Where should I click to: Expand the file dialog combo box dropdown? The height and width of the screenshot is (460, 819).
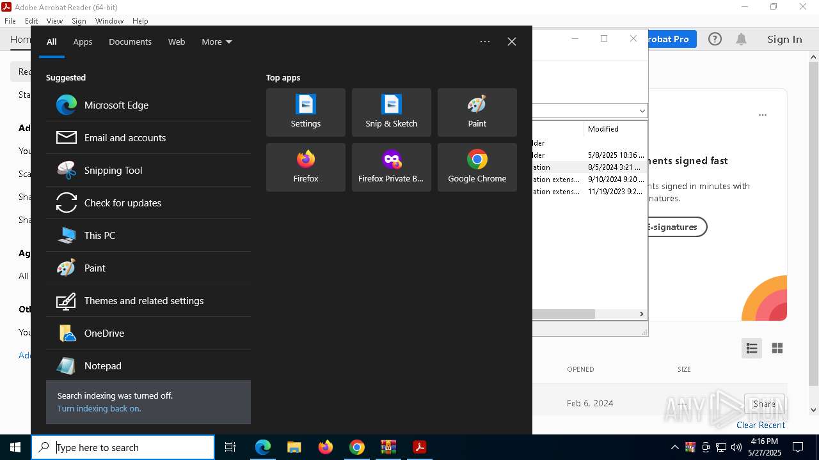(642, 111)
